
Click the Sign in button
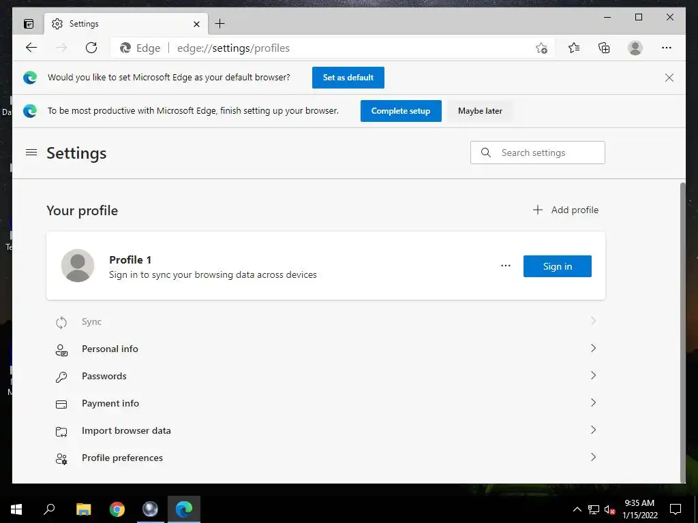tap(558, 266)
